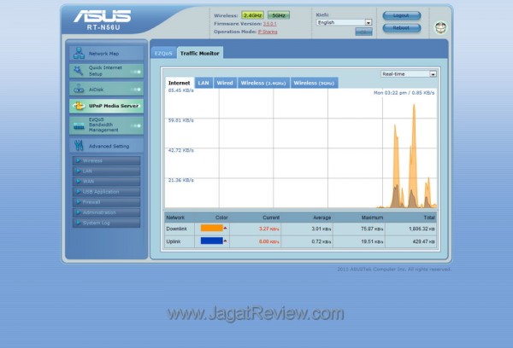Click the small button under language selector
The width and height of the screenshot is (513, 348).
(x=364, y=32)
